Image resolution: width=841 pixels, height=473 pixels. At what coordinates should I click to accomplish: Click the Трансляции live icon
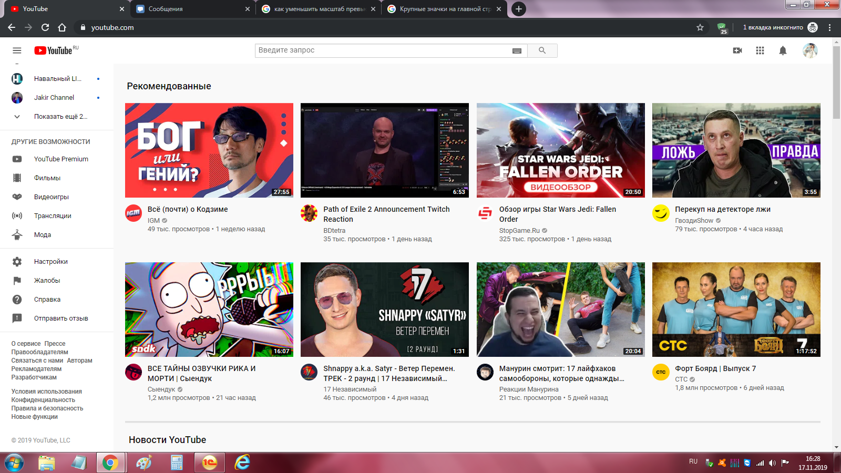pyautogui.click(x=17, y=216)
